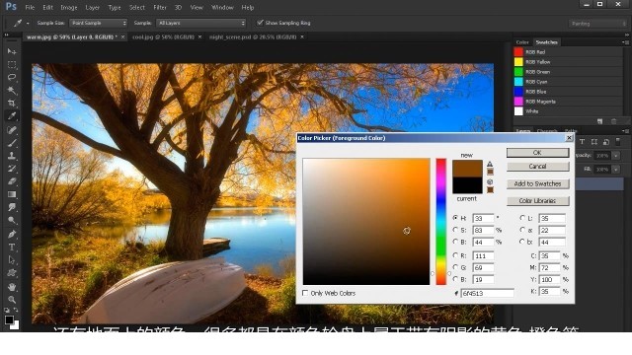Open the Painting workspace dropdown
The image size is (632, 355).
click(x=597, y=24)
